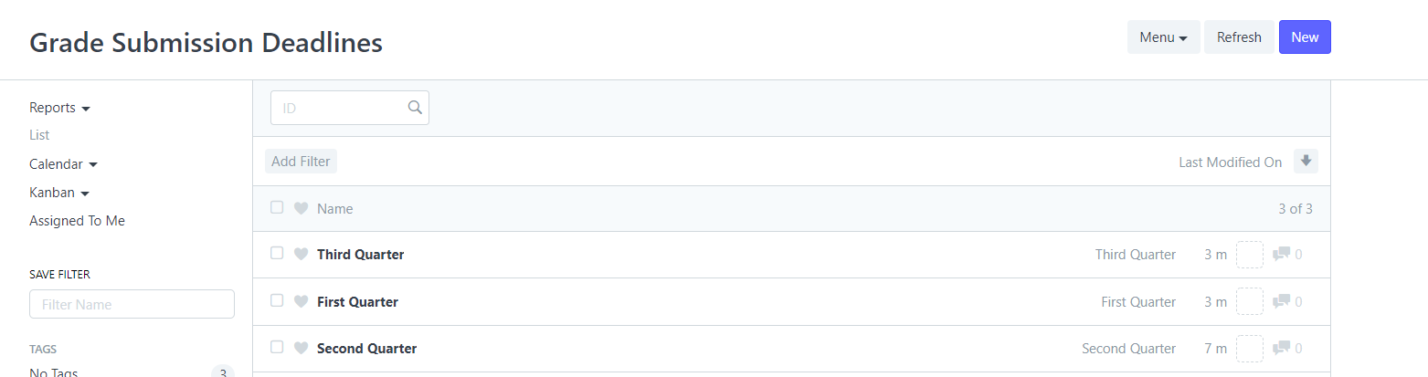Click the Refresh button
The image size is (1428, 377).
pos(1239,37)
